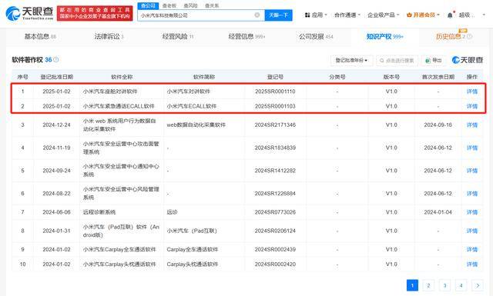Image resolution: width=493 pixels, height=296 pixels.
Task: Open 详情 for Carplay头枕通话软件 row
Action: pyautogui.click(x=472, y=264)
